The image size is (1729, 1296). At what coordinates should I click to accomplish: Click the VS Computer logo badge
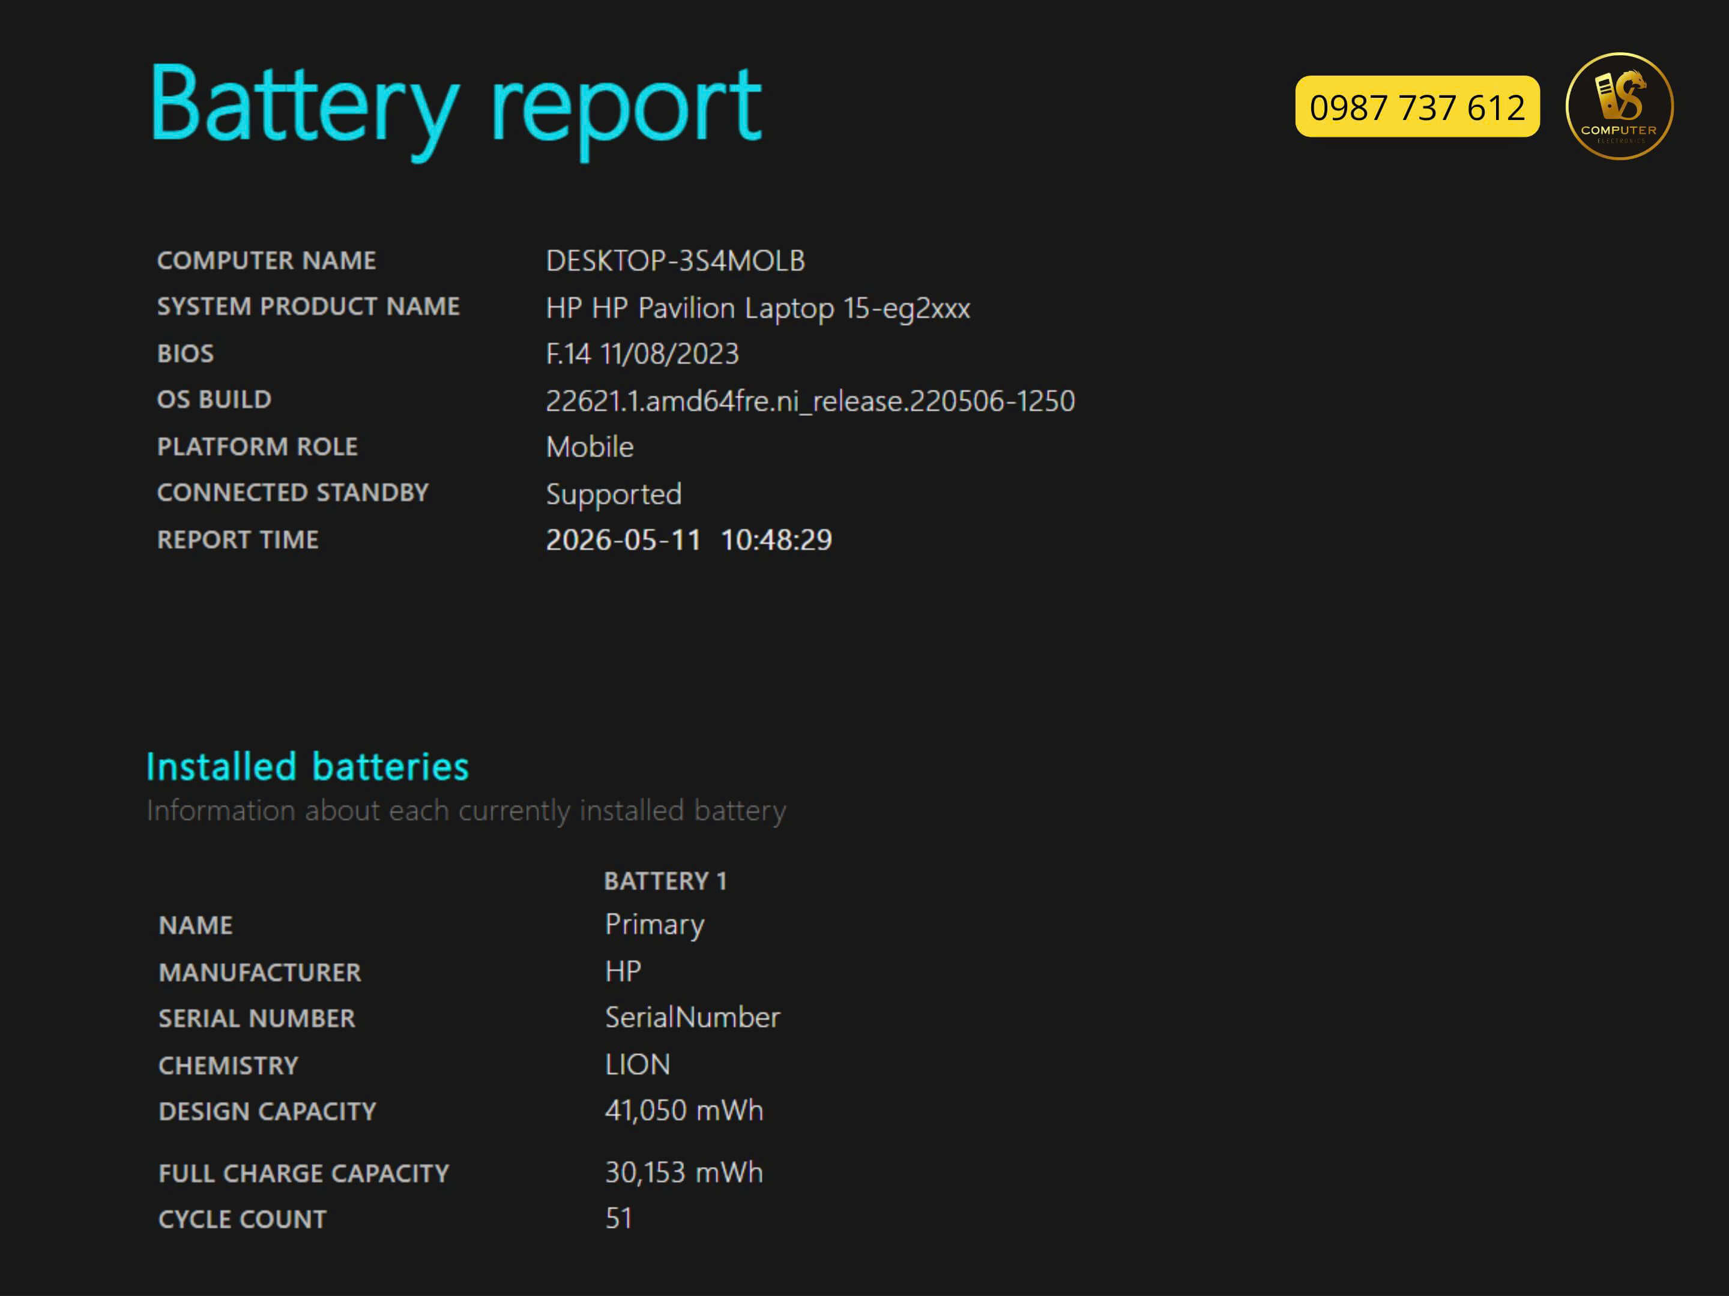click(1620, 106)
